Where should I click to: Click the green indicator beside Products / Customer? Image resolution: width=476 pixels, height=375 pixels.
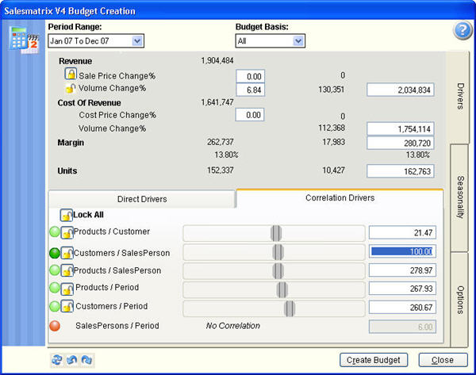coord(55,233)
